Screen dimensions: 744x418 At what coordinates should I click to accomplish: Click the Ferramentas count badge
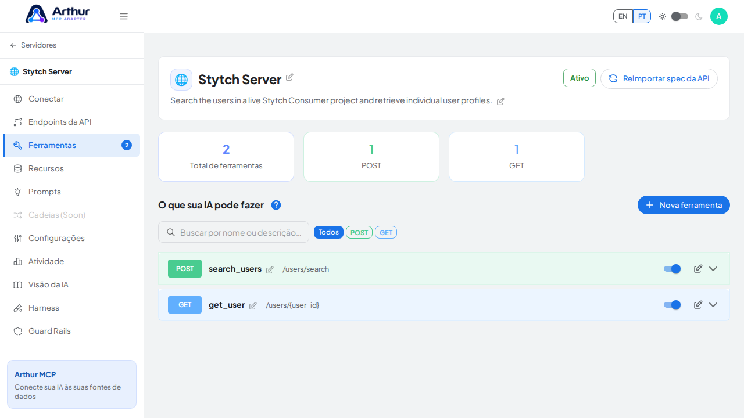tap(127, 145)
